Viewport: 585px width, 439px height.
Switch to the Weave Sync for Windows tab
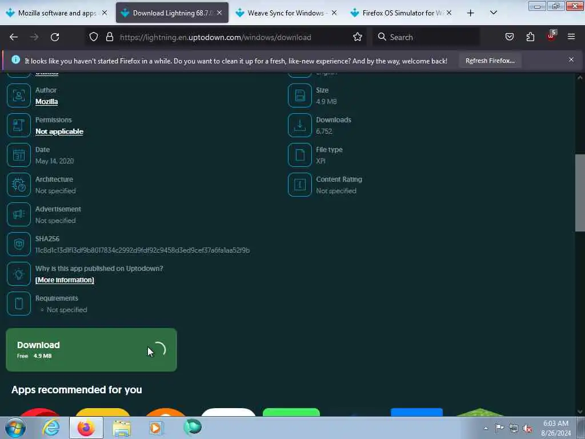pos(286,13)
